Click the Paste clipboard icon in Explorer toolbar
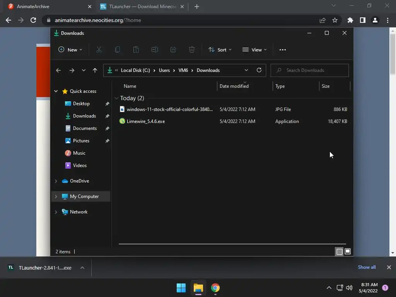The height and width of the screenshot is (297, 396). [136, 49]
